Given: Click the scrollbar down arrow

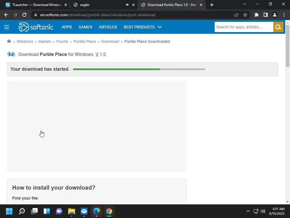Looking at the screenshot, I should tap(287, 202).
